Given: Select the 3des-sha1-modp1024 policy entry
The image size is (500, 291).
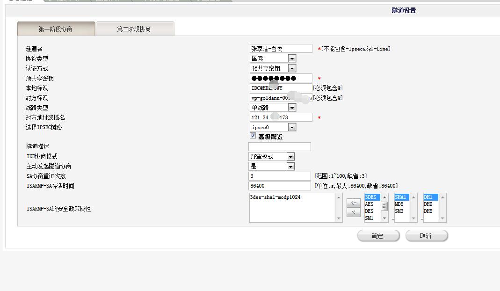Looking at the screenshot, I should (x=275, y=197).
